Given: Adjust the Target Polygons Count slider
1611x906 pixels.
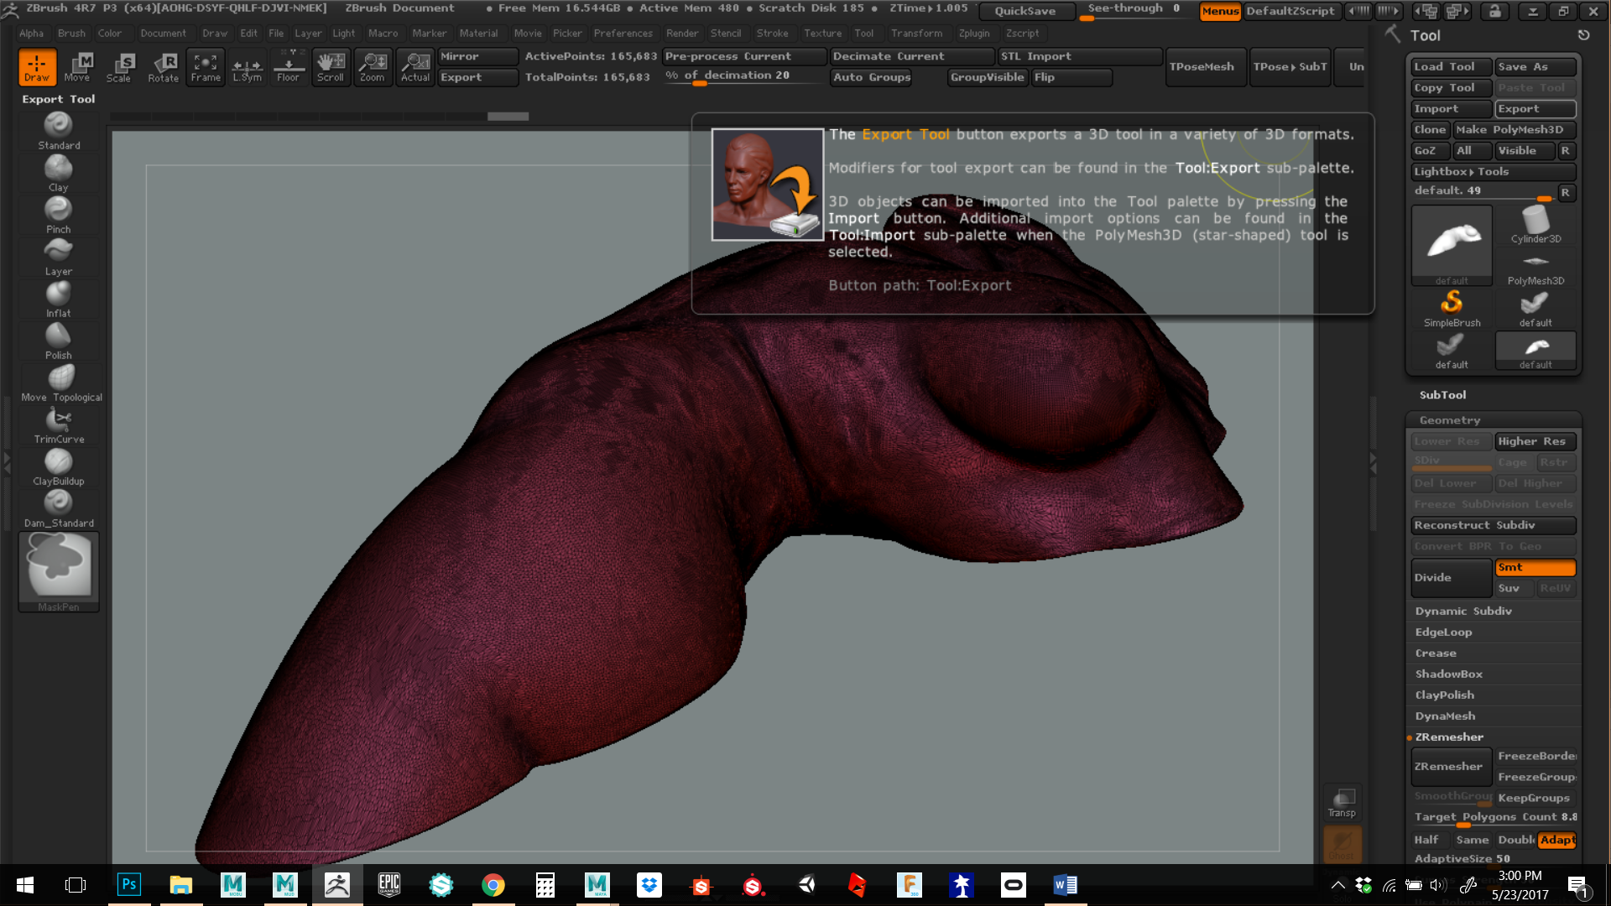Looking at the screenshot, I should click(1494, 818).
